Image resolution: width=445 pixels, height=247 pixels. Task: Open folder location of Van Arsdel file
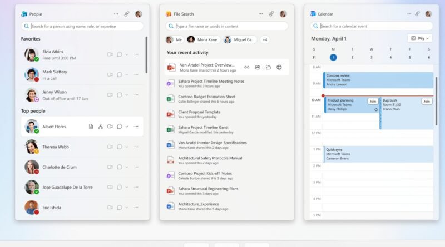tap(268, 67)
